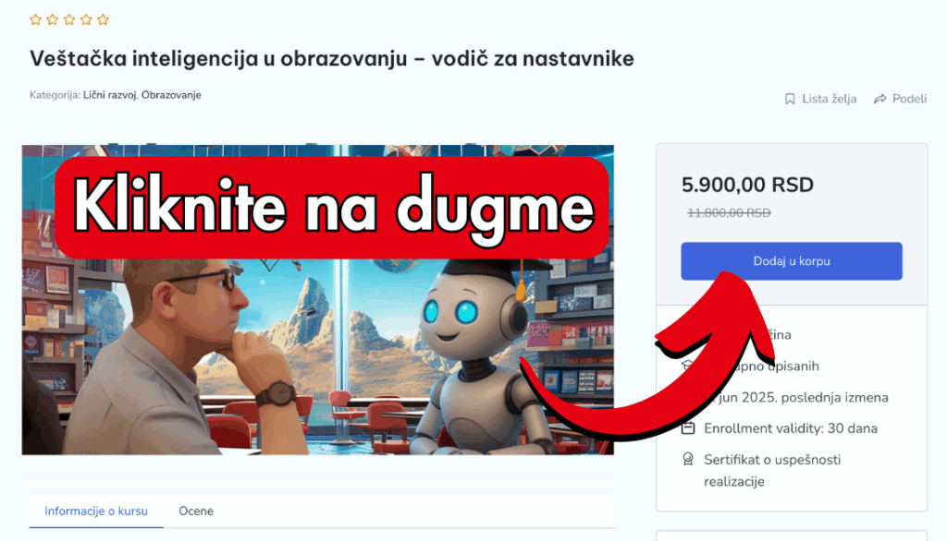Click the second rating star

tap(53, 20)
